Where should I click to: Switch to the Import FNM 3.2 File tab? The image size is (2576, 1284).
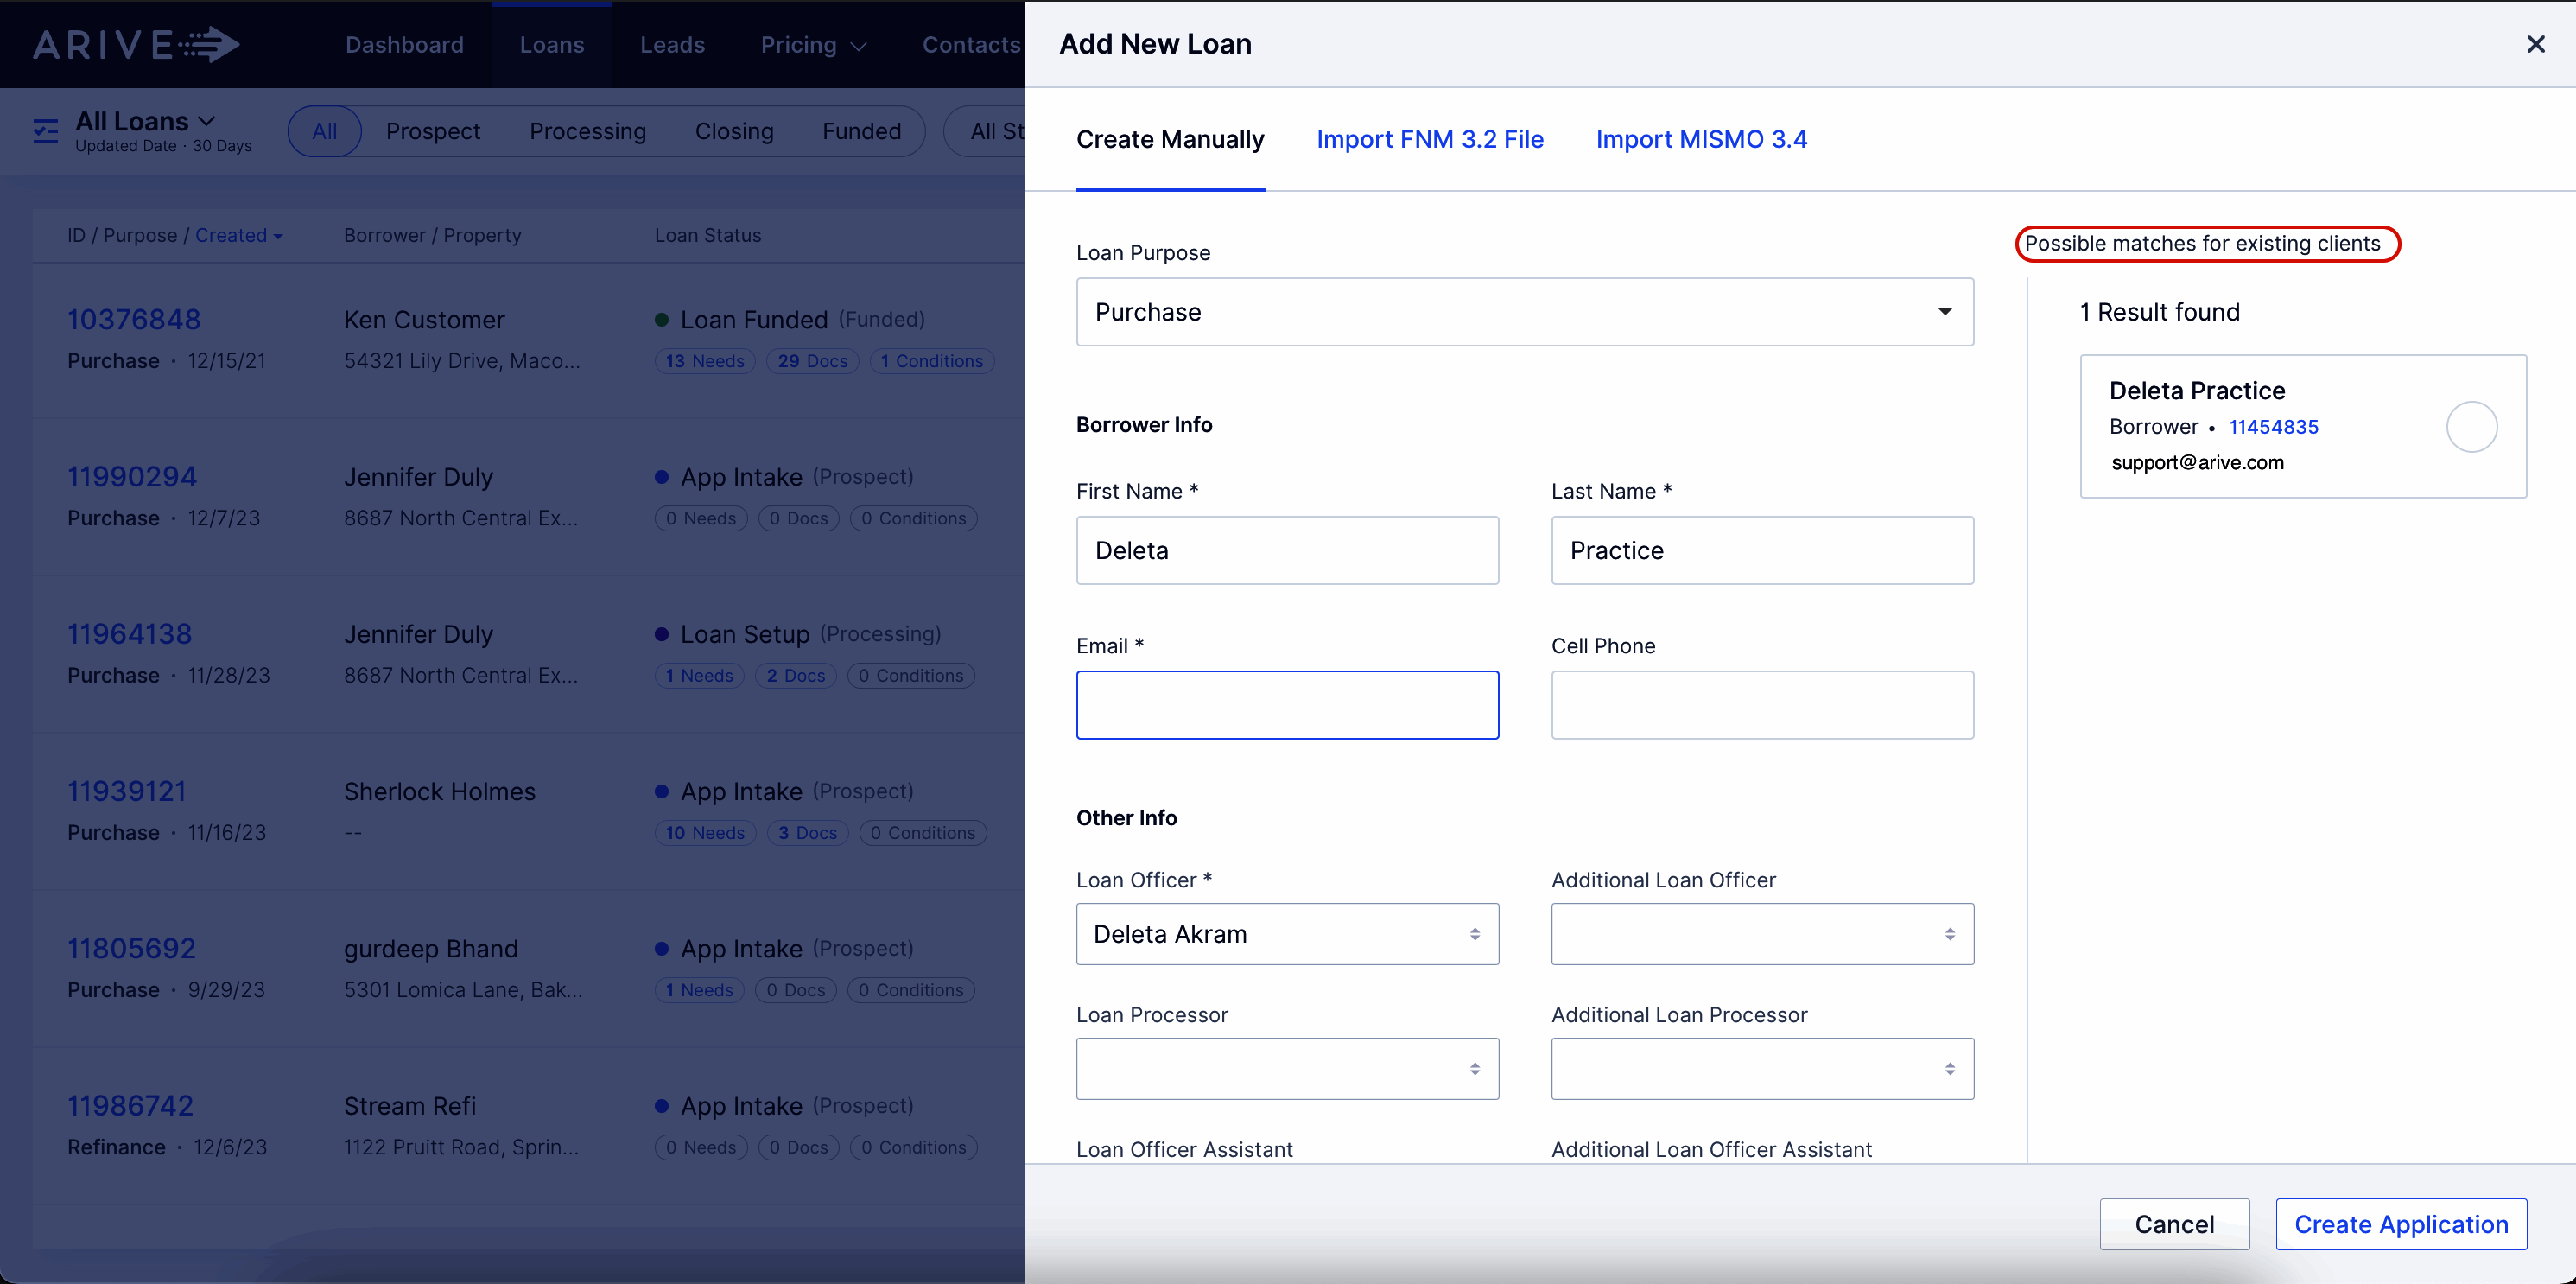[1430, 139]
